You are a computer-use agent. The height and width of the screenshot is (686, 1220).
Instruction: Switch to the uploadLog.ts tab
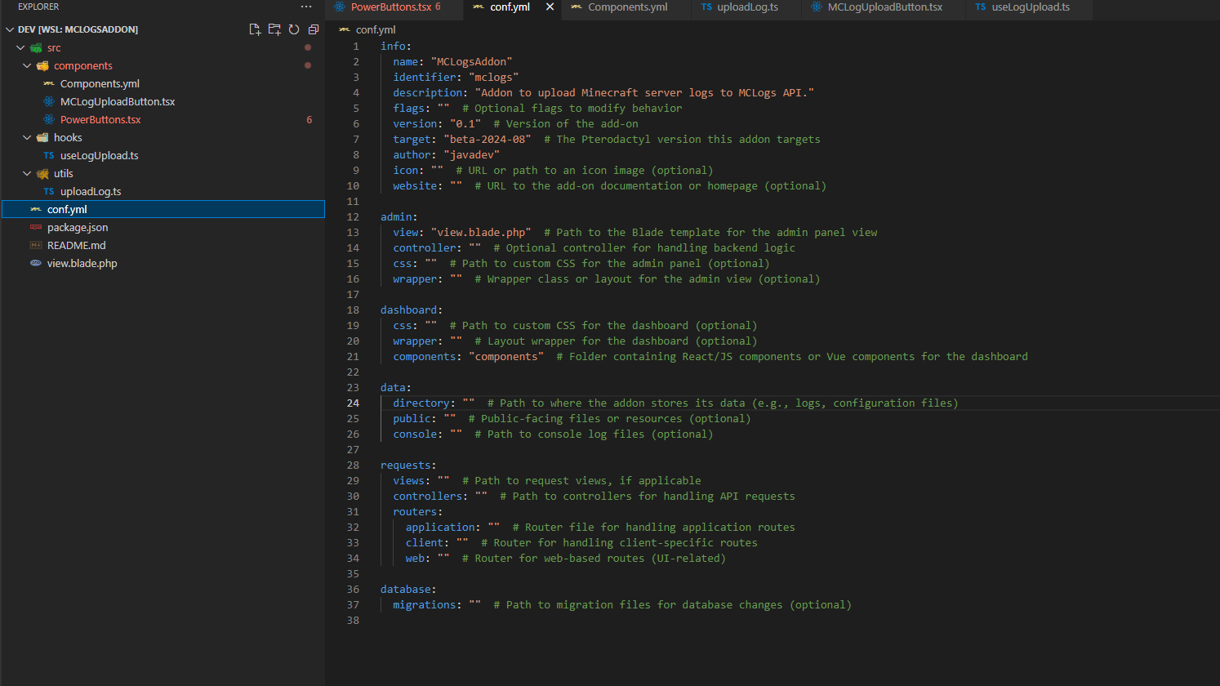(747, 7)
